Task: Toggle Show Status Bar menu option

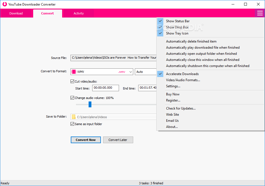Action: click(x=210, y=21)
